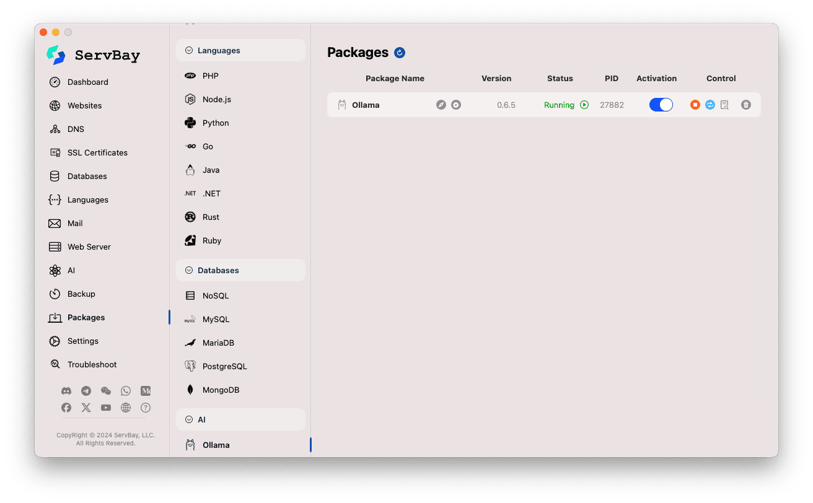Open Ollama in browser via compass icon
The image size is (813, 503).
441,105
